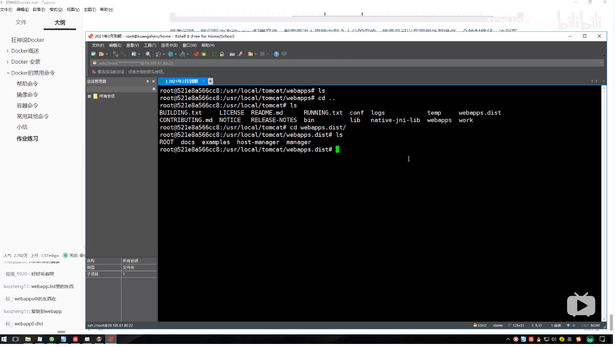Screen dimensions: 615x347
Task: Click the padlock Lock Screen icon in toolbar
Action: 222,54
